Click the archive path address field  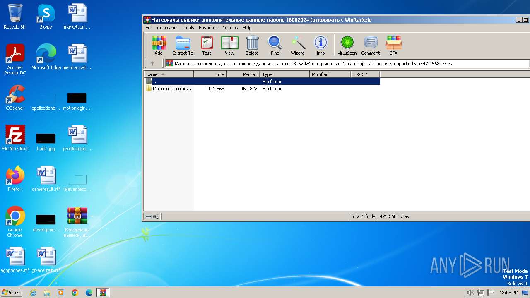point(347,64)
